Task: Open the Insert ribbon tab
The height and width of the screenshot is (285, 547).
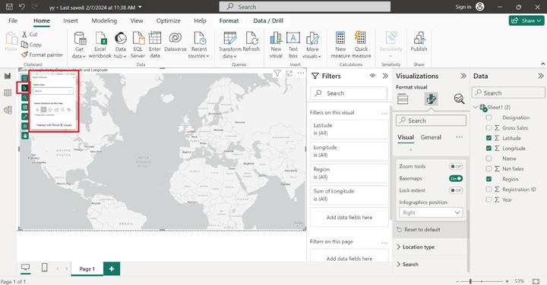Action: (x=71, y=20)
